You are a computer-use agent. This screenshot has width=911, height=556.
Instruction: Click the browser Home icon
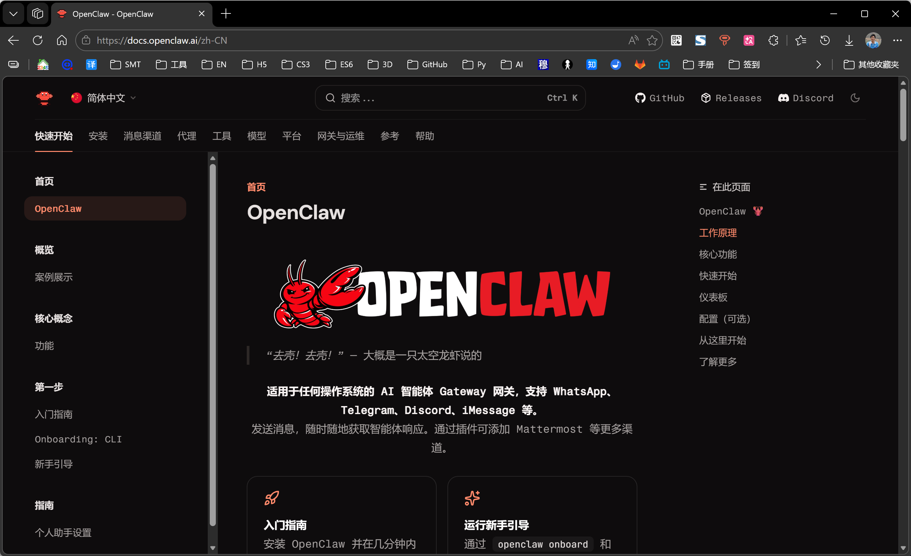62,40
